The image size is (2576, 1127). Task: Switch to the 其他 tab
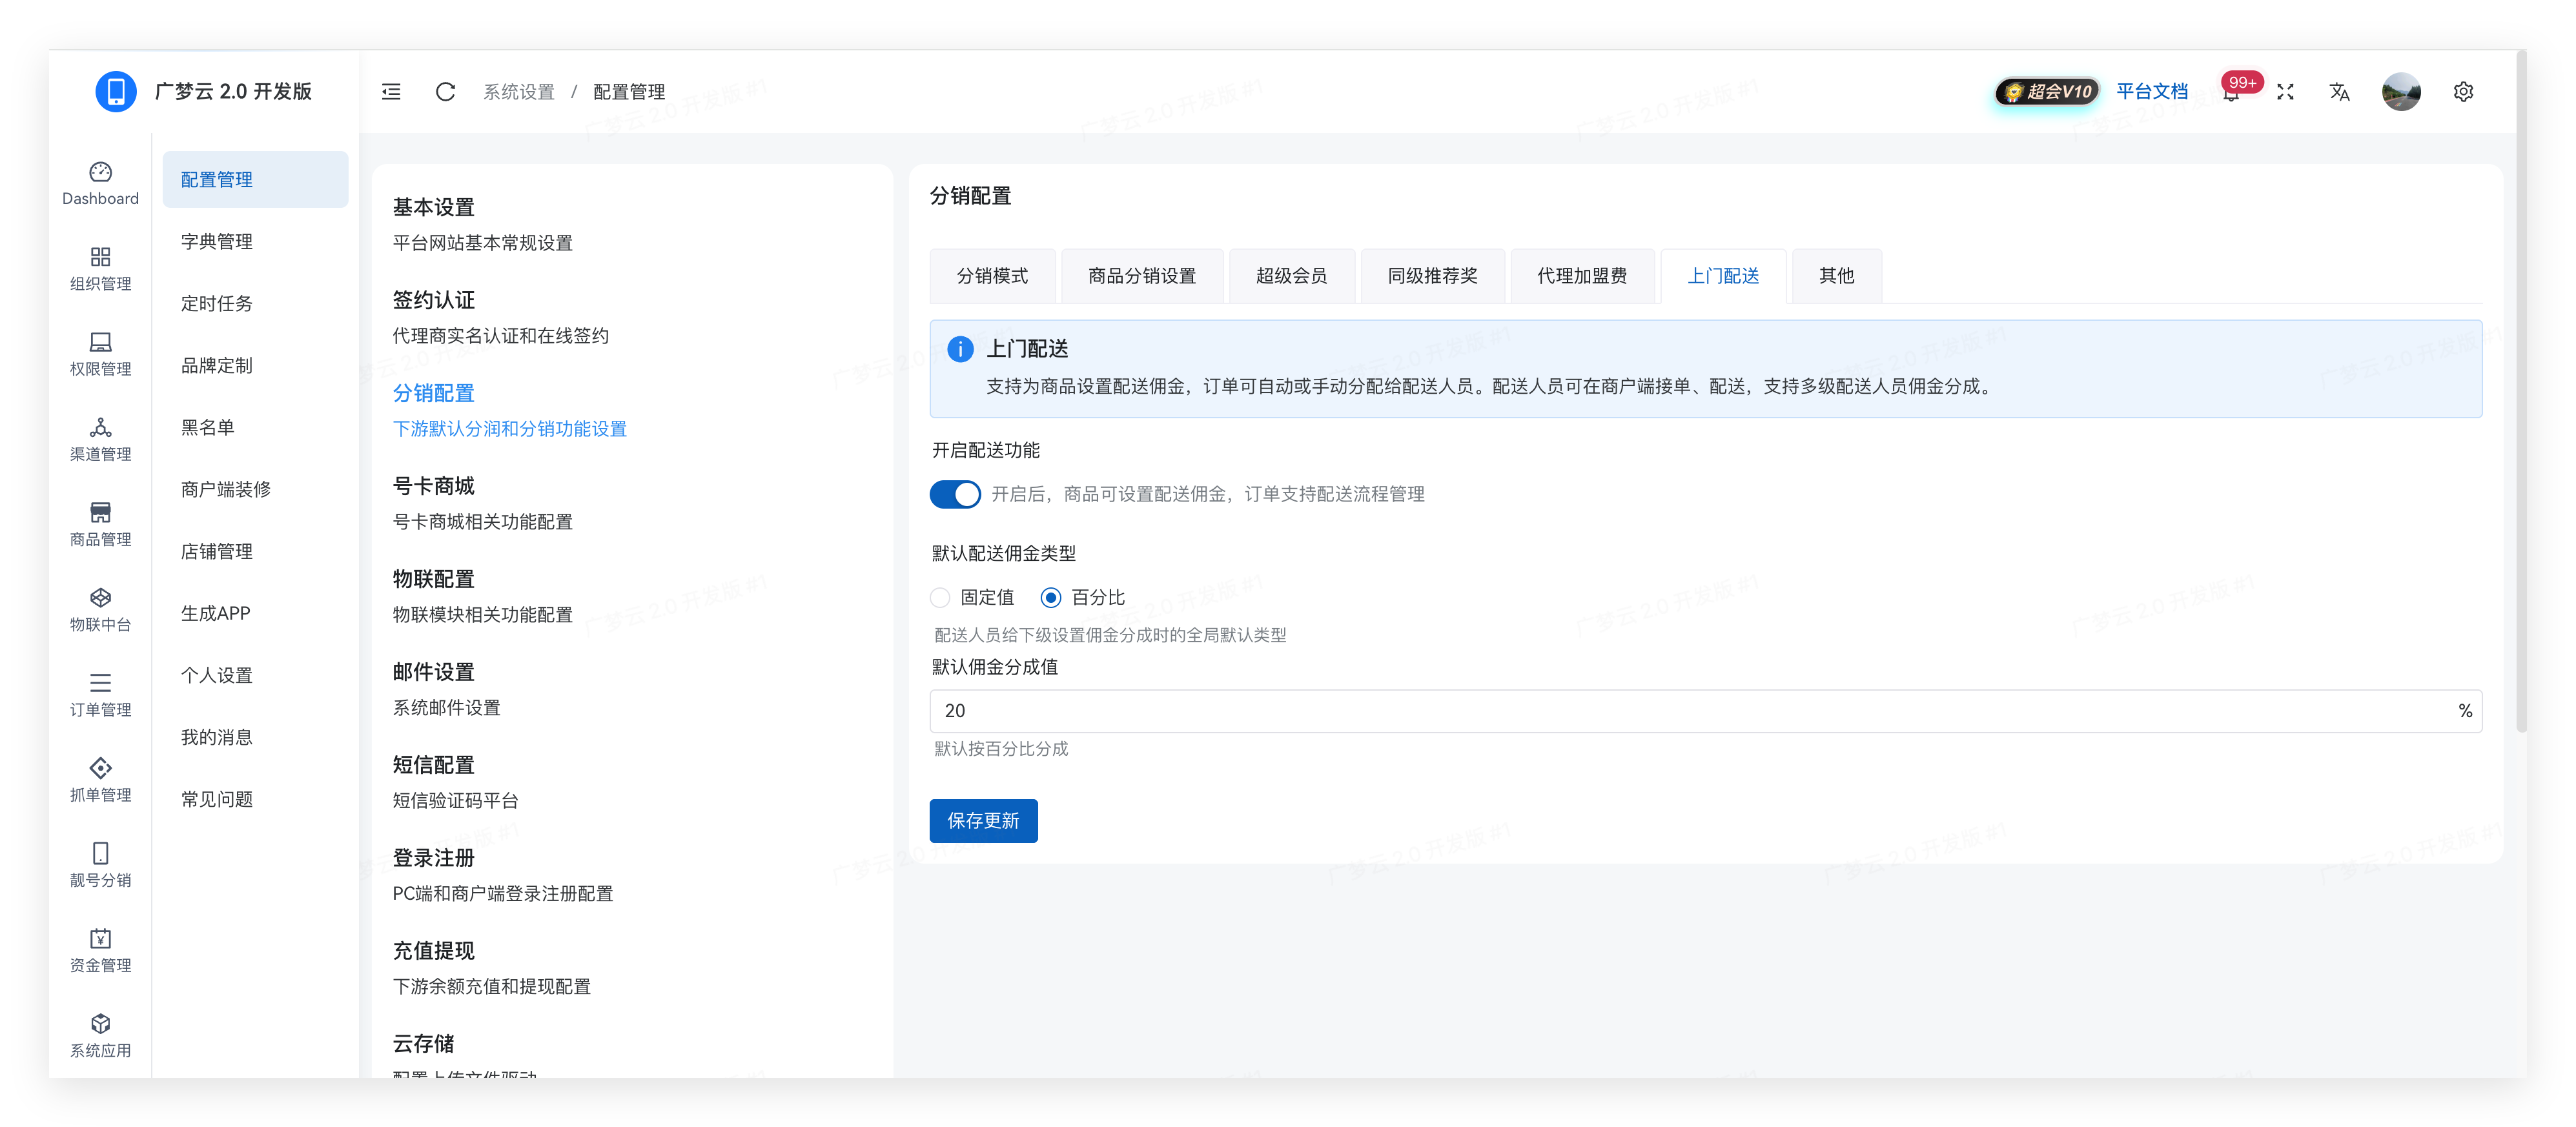[x=1835, y=276]
